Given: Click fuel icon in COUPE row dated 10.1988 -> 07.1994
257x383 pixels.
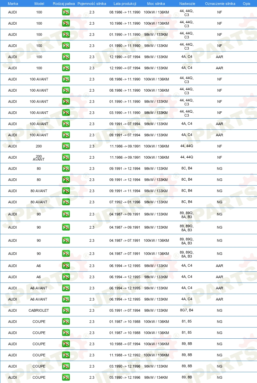Looking at the screenshot, I should [66, 344].
